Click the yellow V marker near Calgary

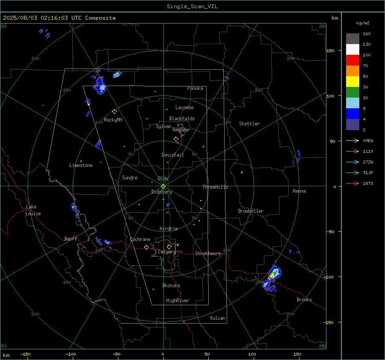(x=178, y=245)
